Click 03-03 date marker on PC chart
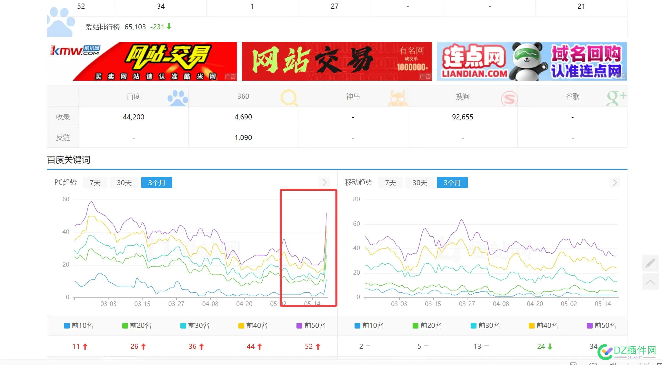The width and height of the screenshot is (662, 365). (x=108, y=304)
